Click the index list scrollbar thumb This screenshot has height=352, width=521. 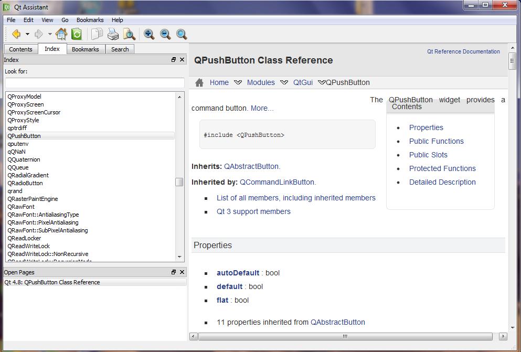point(179,183)
